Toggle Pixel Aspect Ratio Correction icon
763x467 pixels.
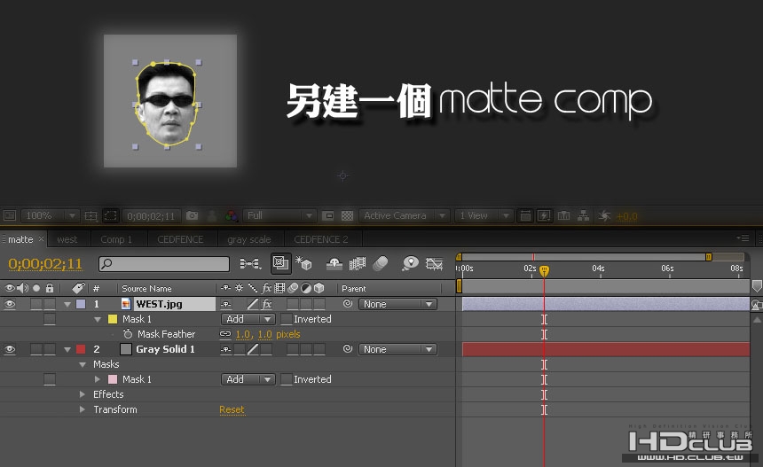tap(525, 215)
